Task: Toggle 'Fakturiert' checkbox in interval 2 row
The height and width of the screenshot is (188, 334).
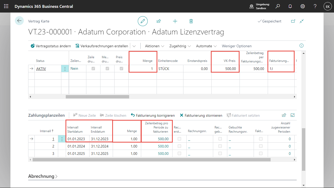Action: click(x=261, y=146)
